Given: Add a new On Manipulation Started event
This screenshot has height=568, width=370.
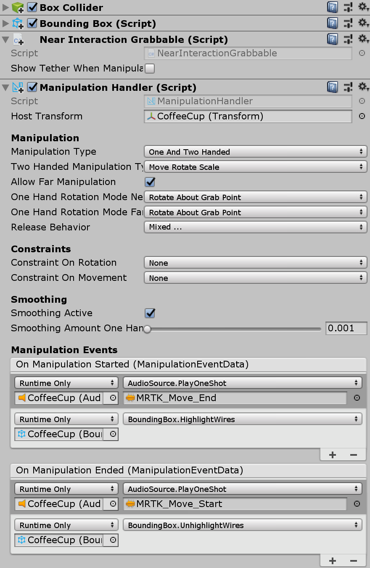Looking at the screenshot, I should (332, 454).
